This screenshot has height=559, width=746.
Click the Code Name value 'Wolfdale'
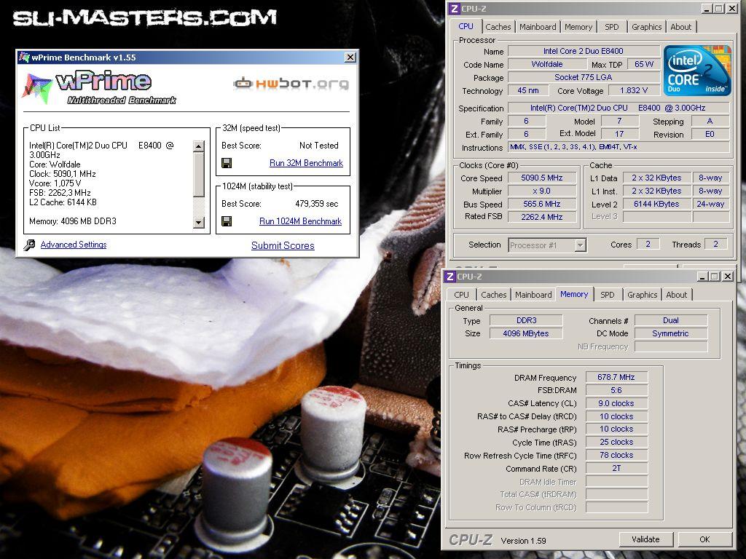coord(546,64)
